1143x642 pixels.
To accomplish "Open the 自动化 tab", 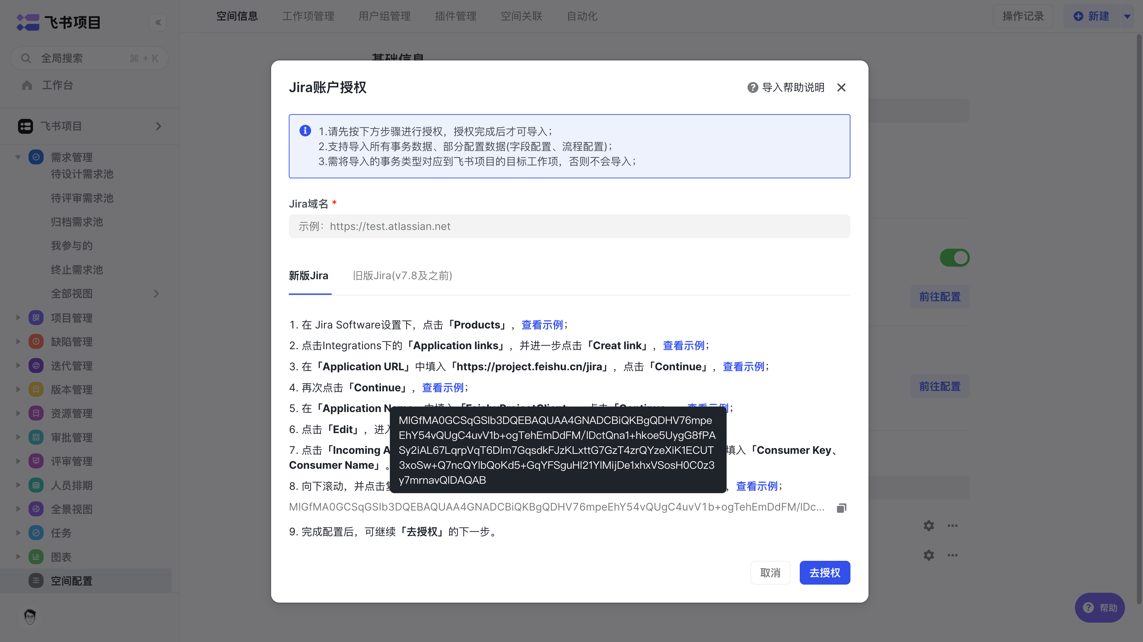I will pos(582,16).
